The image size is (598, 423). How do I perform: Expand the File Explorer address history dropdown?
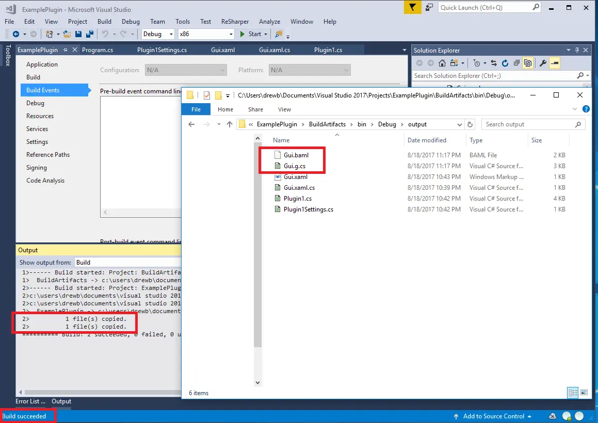point(460,124)
